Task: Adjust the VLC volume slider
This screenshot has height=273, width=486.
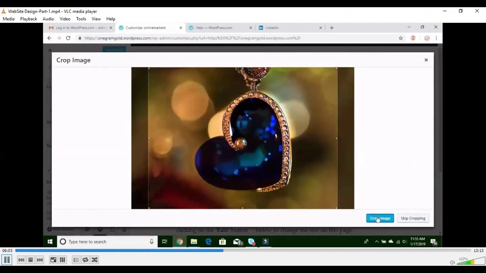Action: 471,261
